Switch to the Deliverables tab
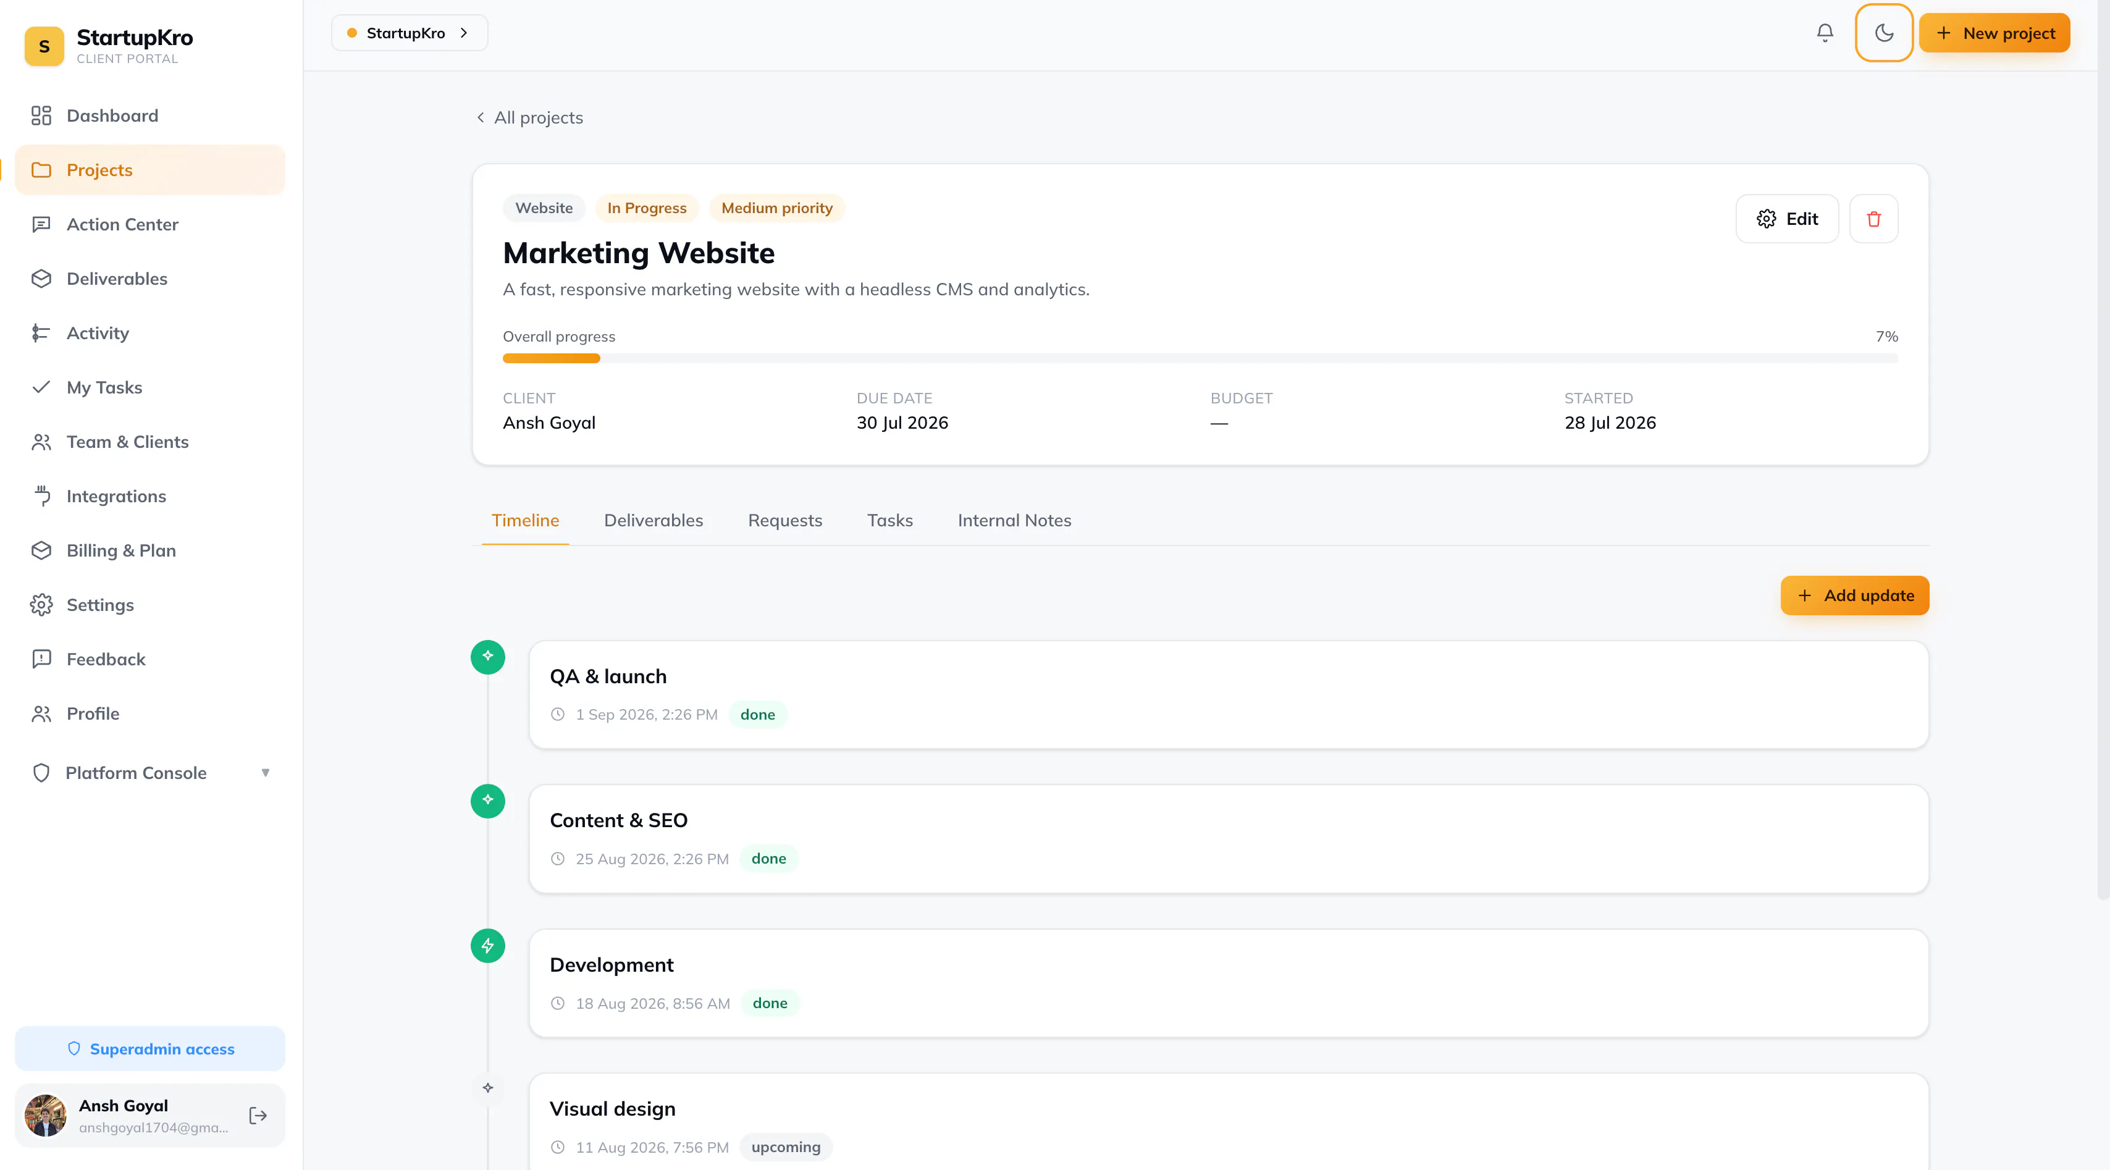 coord(653,520)
